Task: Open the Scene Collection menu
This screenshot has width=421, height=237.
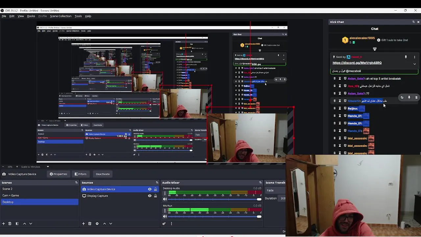Action: 61,16
